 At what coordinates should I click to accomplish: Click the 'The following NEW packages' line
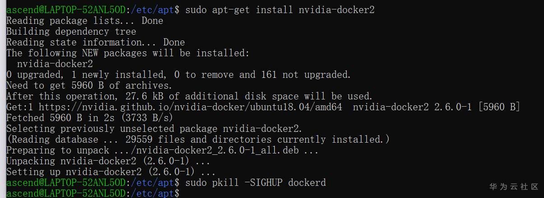click(x=127, y=53)
